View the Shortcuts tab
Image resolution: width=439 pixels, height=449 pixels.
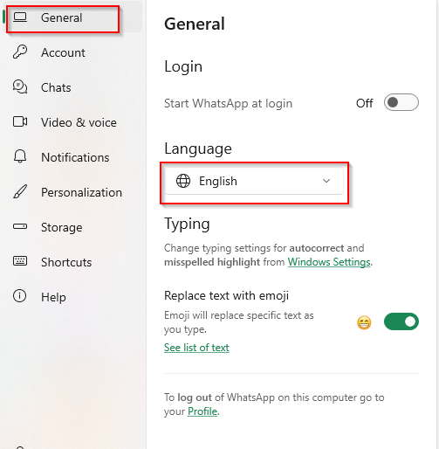pos(72,262)
